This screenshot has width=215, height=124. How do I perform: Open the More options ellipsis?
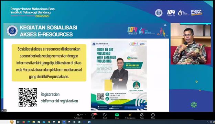pos(153,116)
